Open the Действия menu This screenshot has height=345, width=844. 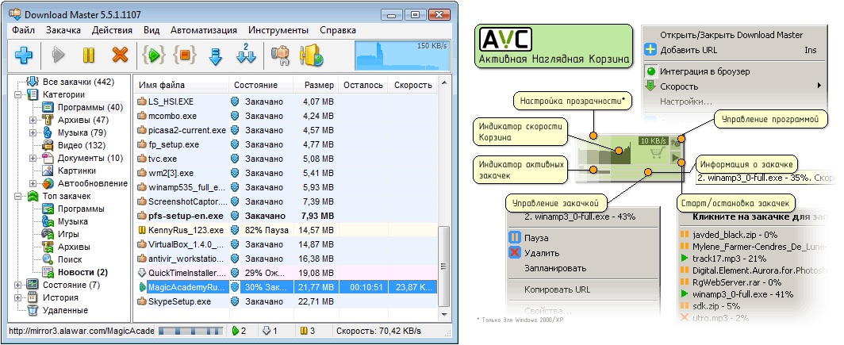coord(112,30)
